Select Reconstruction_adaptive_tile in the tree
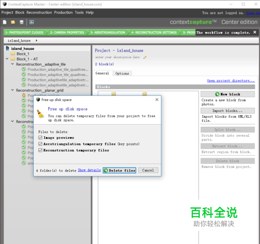The width and height of the screenshot is (260, 244). click(41, 64)
